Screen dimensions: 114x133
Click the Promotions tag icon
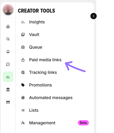(23, 85)
